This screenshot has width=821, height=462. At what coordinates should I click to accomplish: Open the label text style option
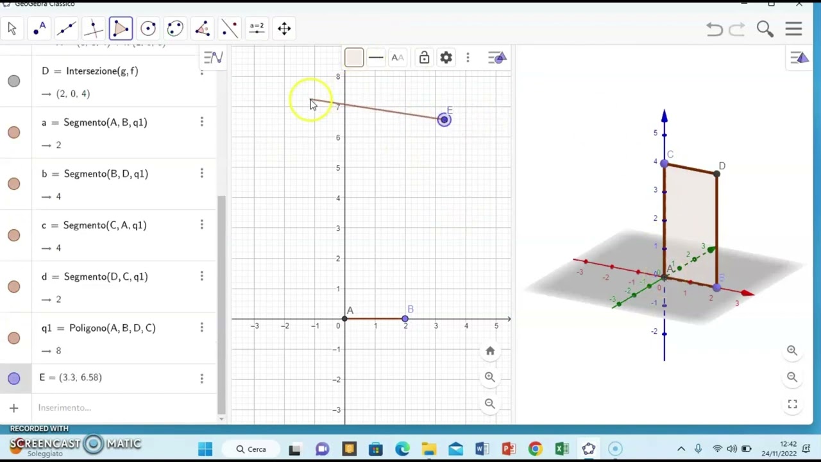398,58
